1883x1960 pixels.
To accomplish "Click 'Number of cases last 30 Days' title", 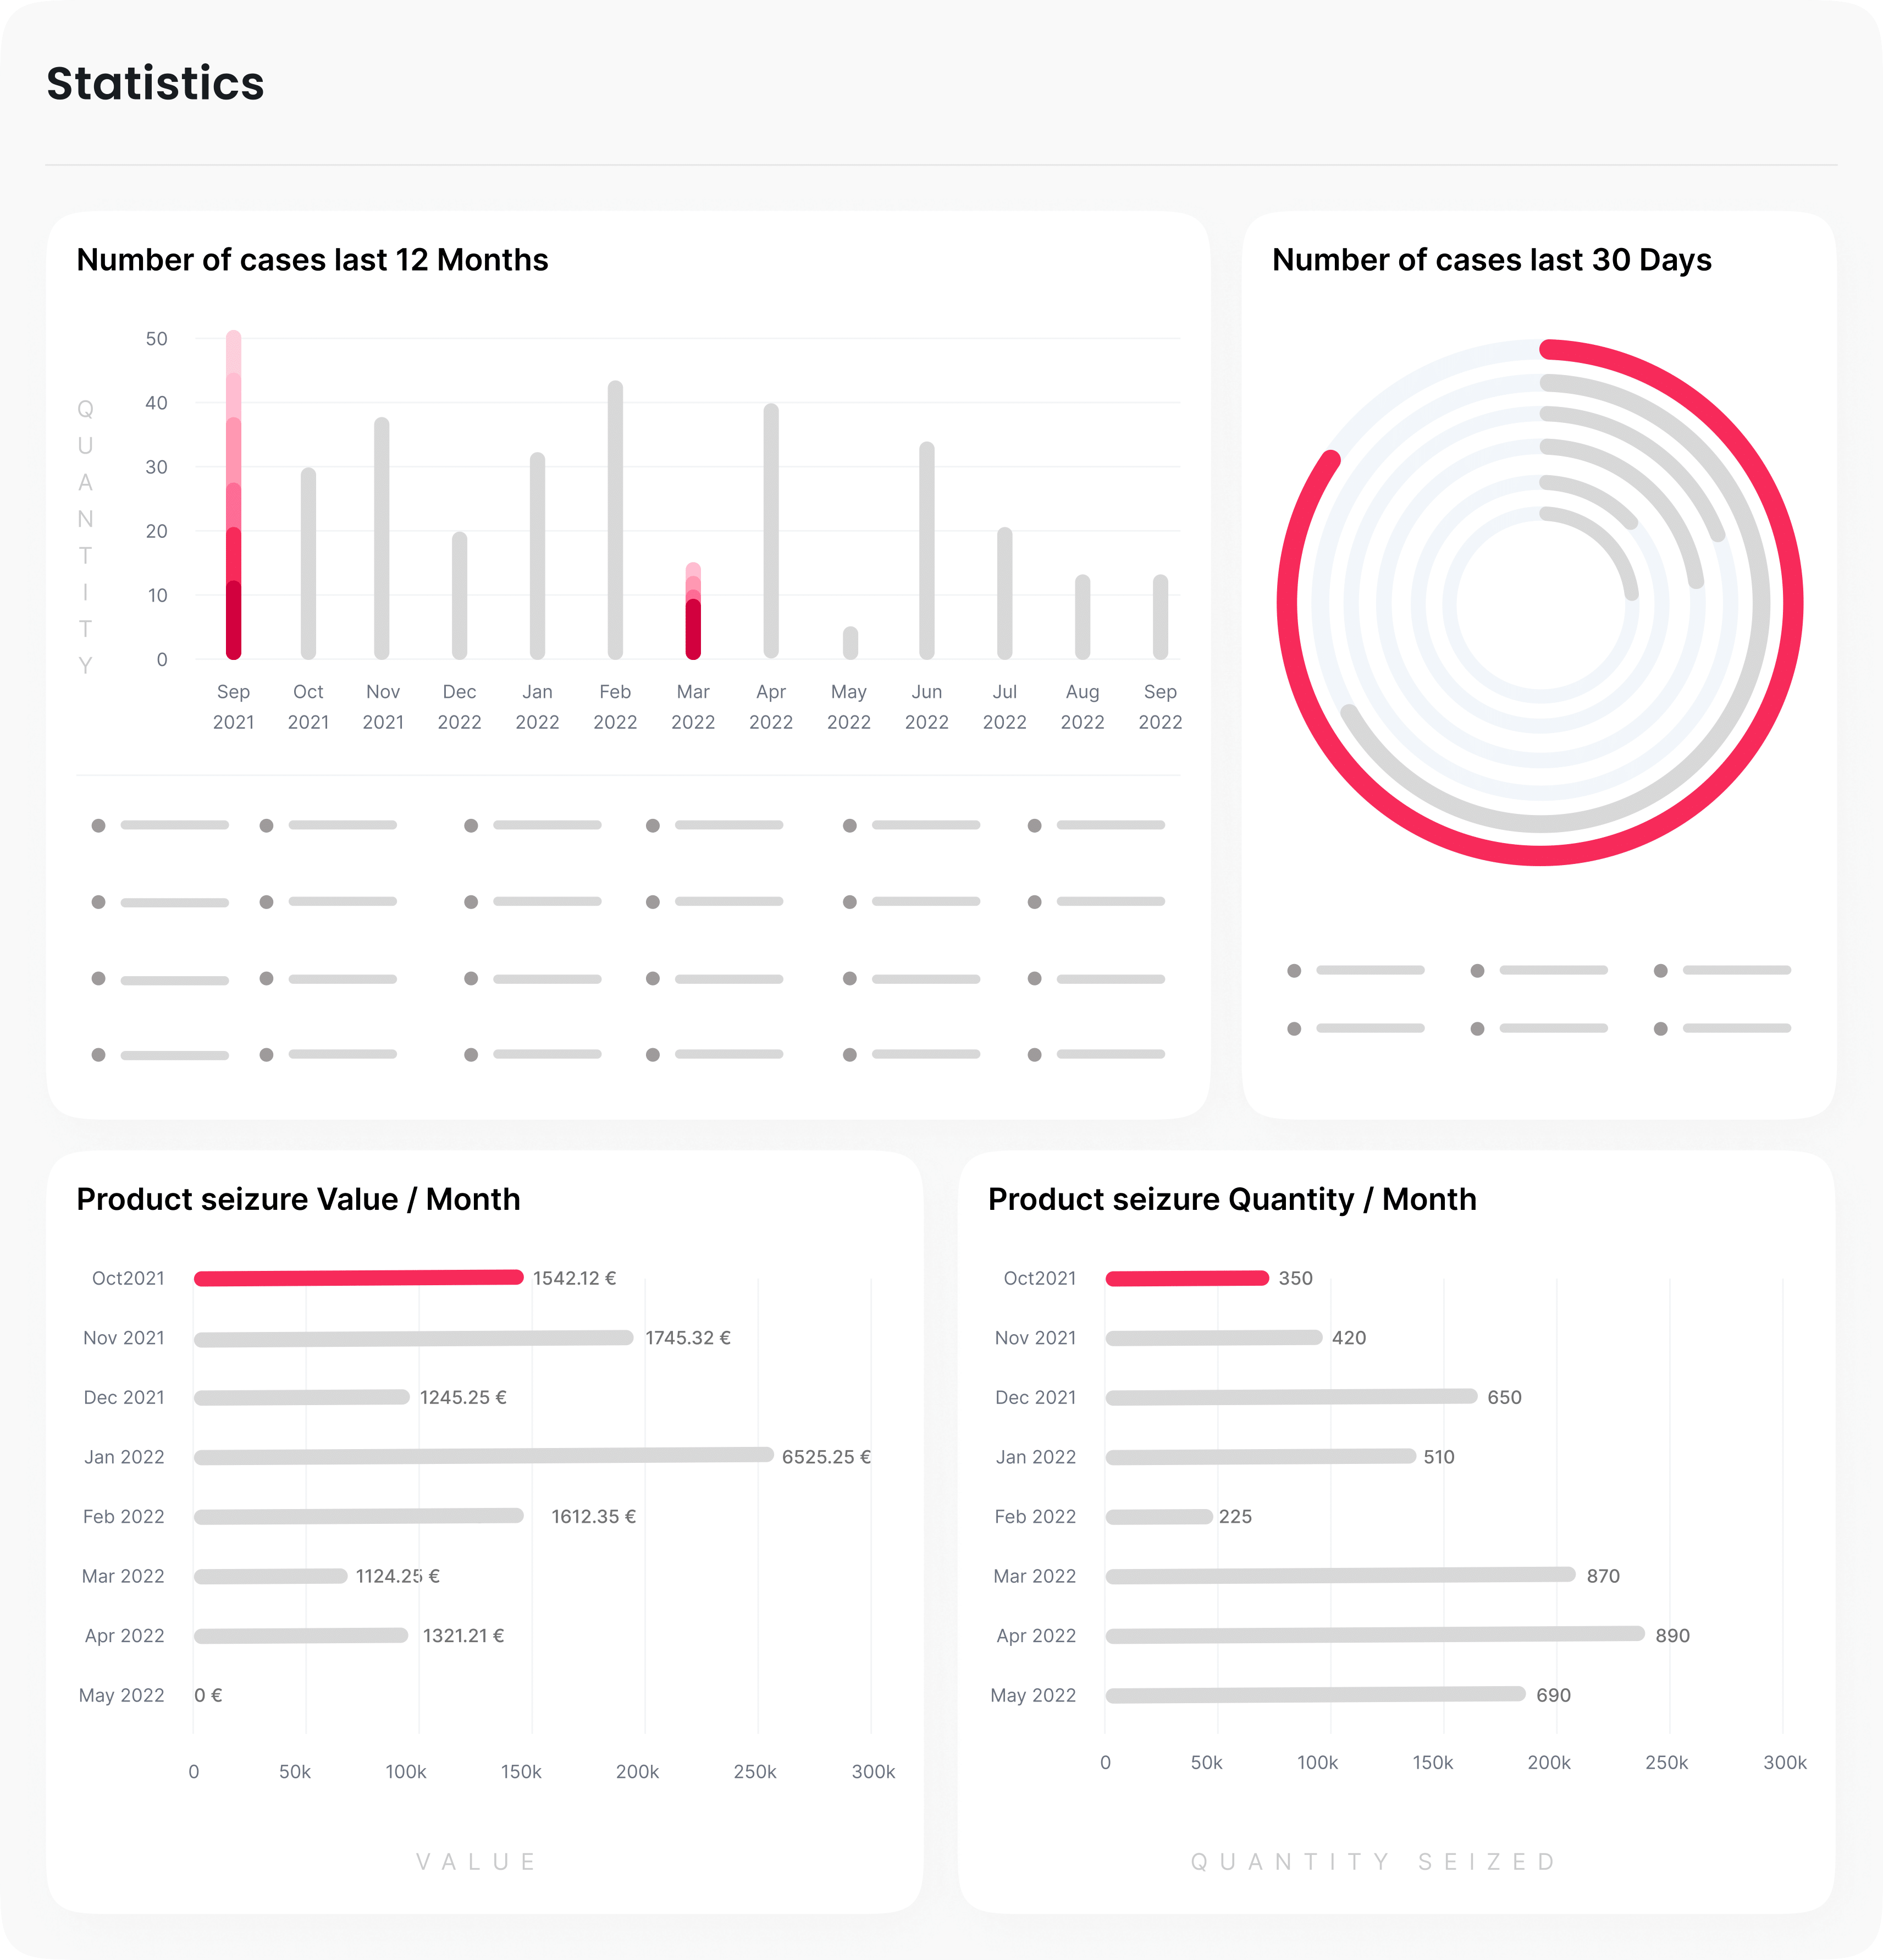I will pos(1491,260).
